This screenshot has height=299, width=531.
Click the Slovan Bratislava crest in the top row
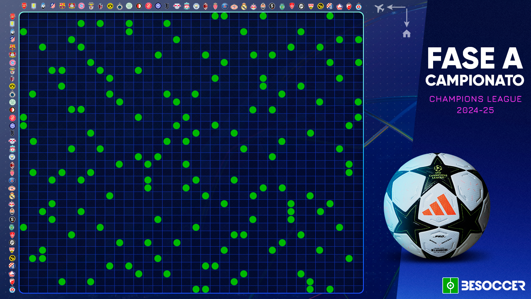point(359,6)
